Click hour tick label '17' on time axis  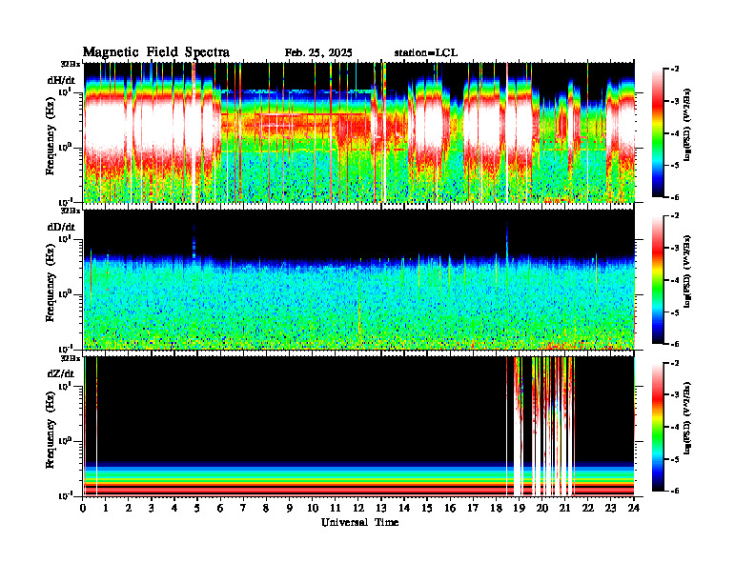(474, 508)
